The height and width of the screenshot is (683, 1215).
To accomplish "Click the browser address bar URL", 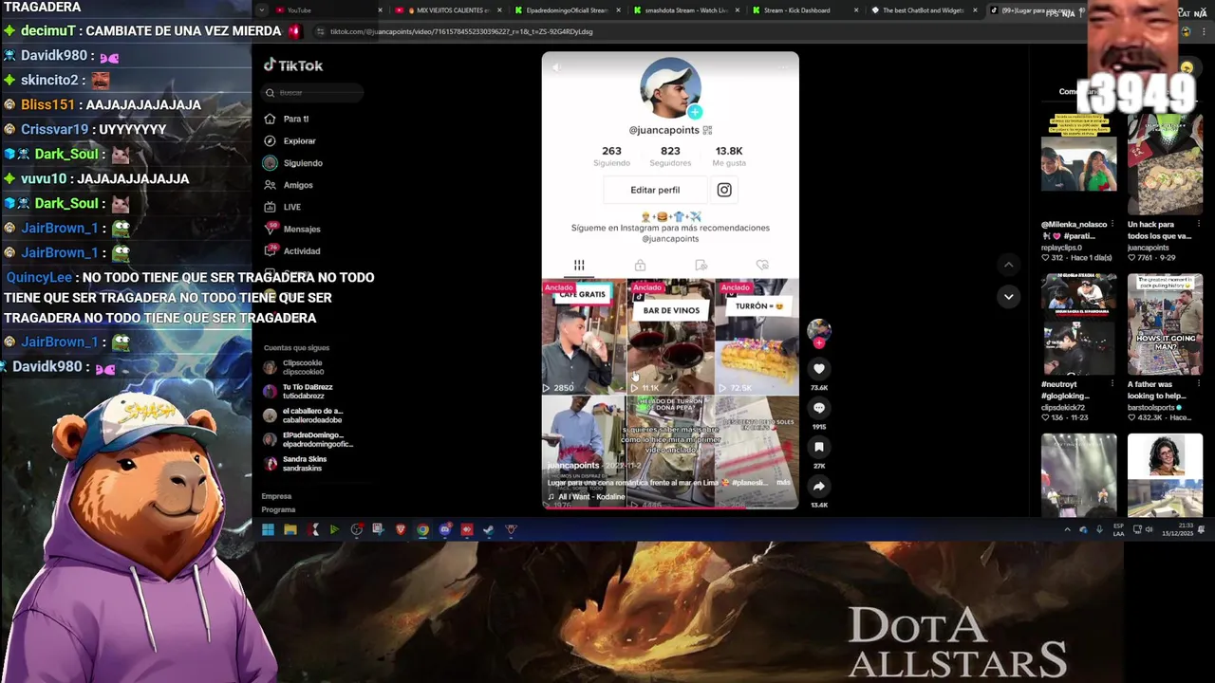I will pyautogui.click(x=461, y=31).
